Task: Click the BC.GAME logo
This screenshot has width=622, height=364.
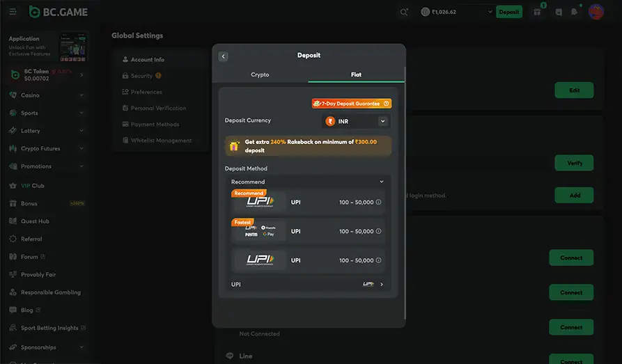Action: (x=59, y=12)
